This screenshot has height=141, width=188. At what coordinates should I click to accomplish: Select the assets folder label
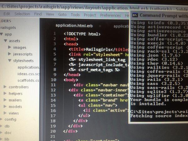tap(14, 41)
